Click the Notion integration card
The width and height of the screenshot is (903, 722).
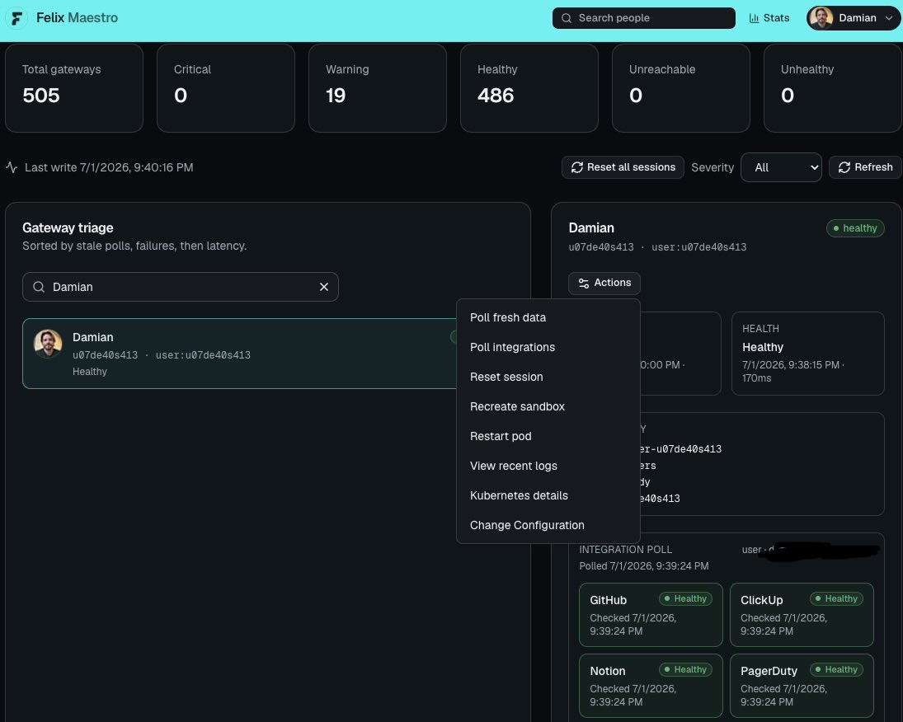tap(651, 686)
